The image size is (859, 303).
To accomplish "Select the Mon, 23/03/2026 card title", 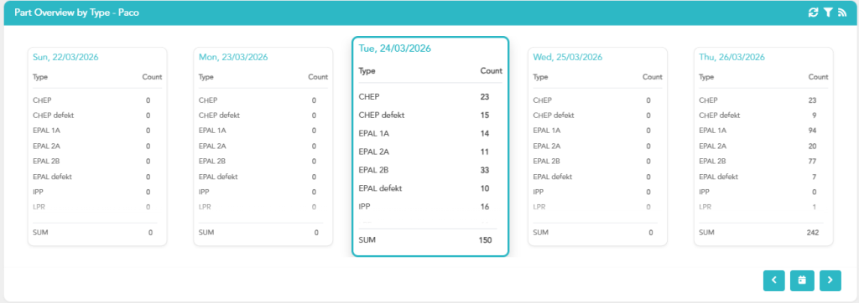I will tap(233, 57).
